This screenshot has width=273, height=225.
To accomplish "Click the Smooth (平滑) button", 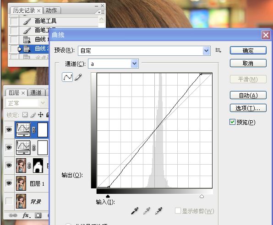I will 248,79.
